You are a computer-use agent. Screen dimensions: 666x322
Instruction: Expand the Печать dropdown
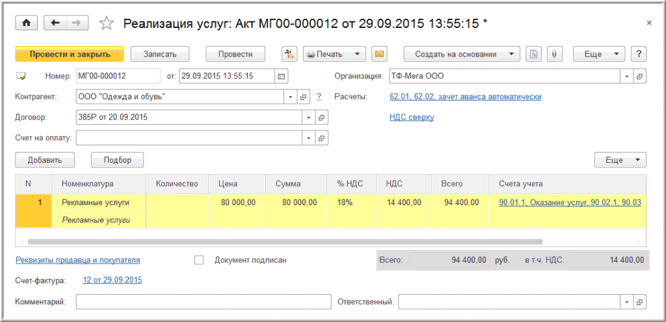pos(334,54)
